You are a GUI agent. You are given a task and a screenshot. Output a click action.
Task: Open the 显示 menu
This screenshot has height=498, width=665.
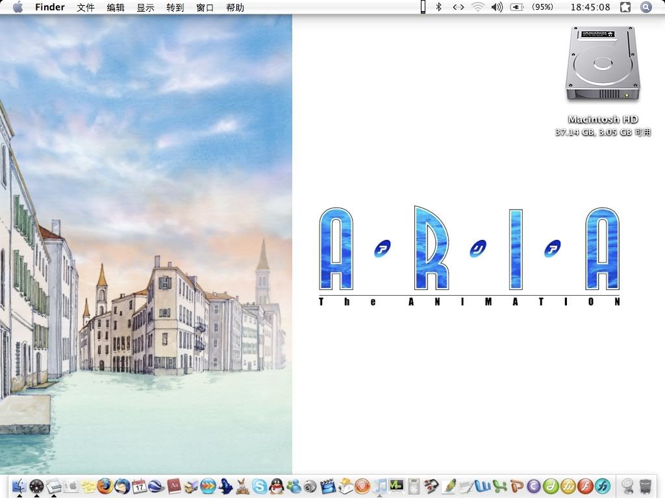click(145, 7)
